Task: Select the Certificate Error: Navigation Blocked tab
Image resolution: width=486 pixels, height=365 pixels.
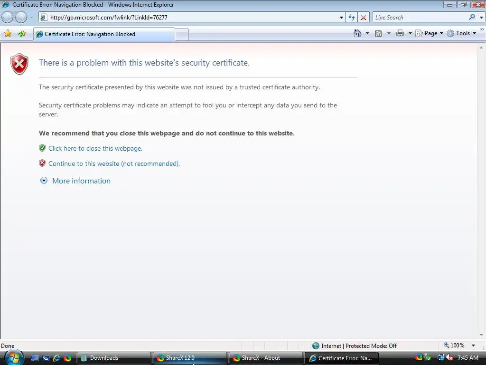Action: point(104,34)
